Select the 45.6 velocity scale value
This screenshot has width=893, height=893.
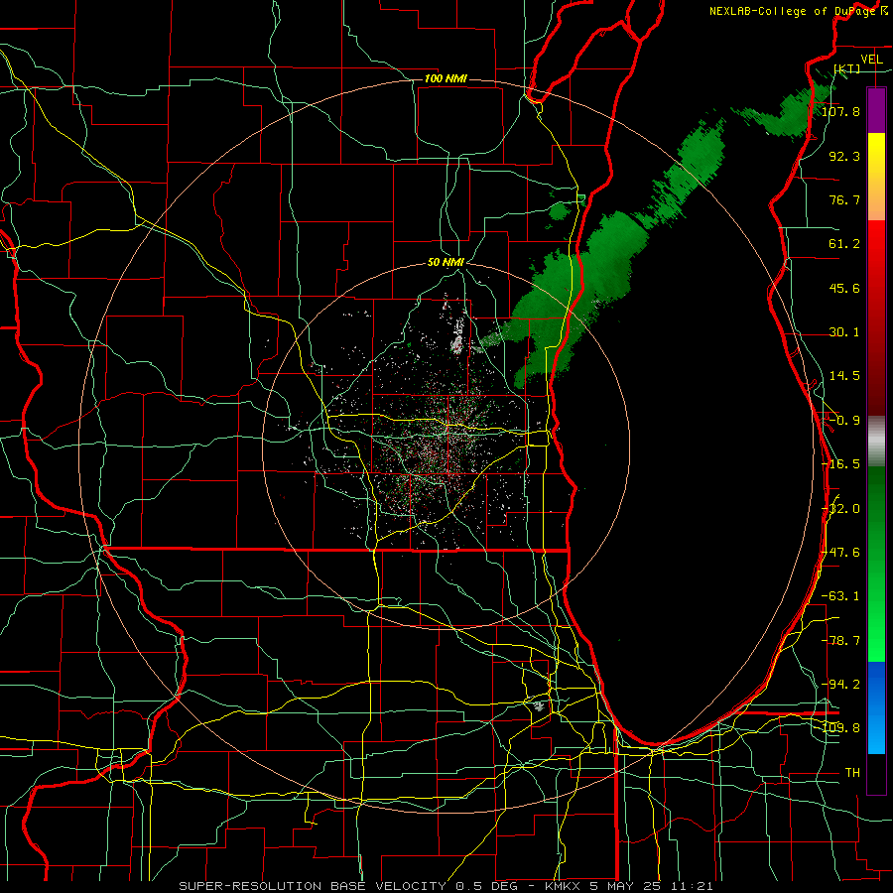(844, 288)
